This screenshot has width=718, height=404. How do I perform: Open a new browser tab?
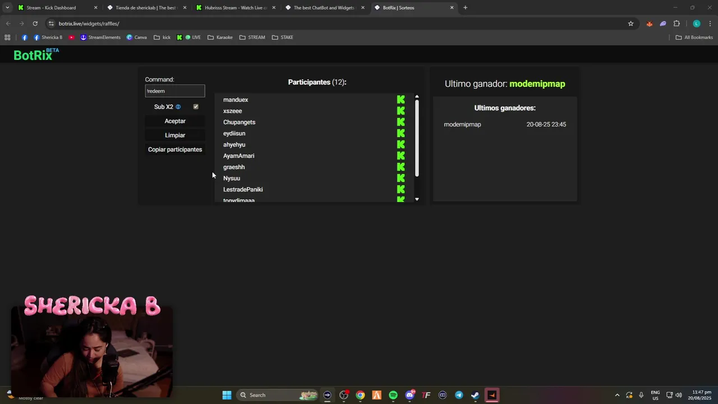[465, 8]
